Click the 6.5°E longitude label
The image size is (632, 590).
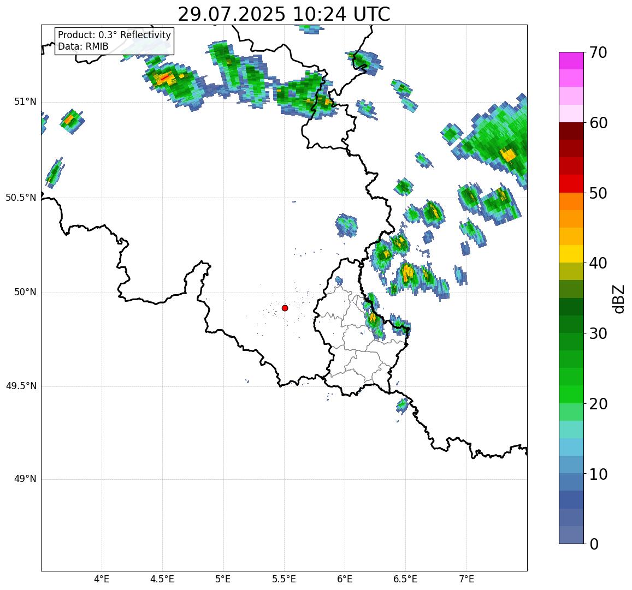click(405, 579)
